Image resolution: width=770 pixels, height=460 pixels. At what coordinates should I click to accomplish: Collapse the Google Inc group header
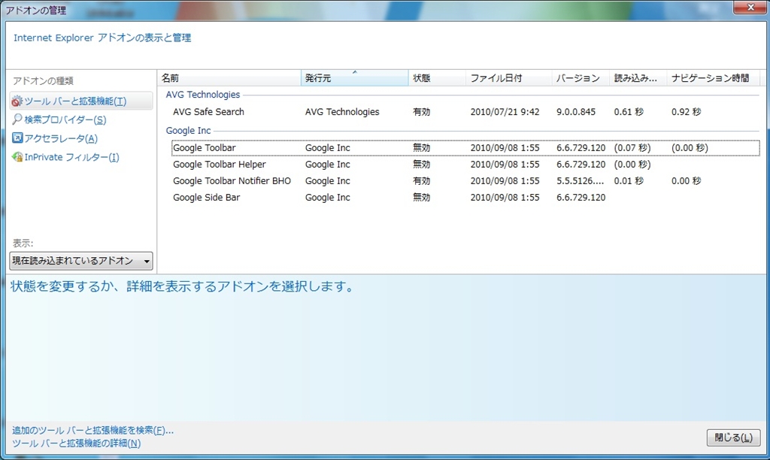(188, 131)
